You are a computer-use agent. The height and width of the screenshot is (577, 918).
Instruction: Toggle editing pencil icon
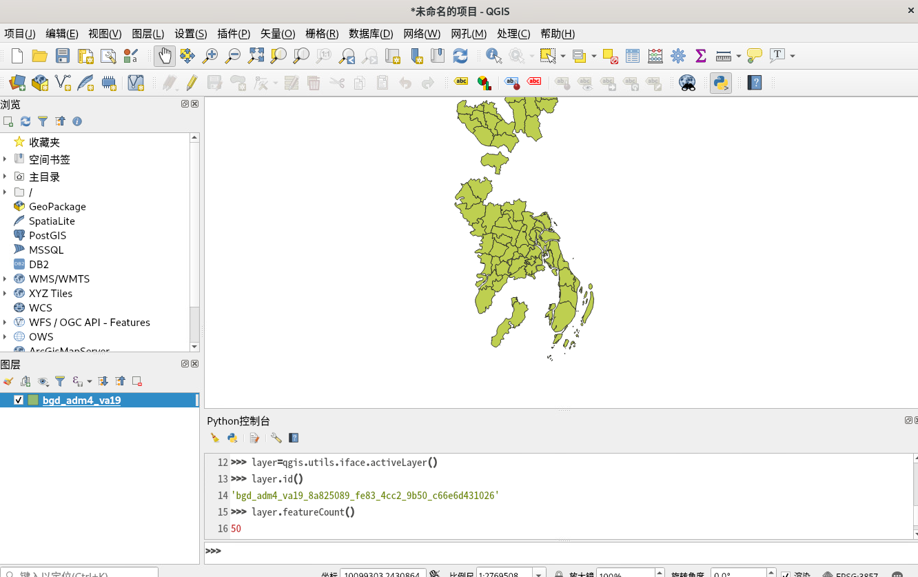tap(192, 83)
